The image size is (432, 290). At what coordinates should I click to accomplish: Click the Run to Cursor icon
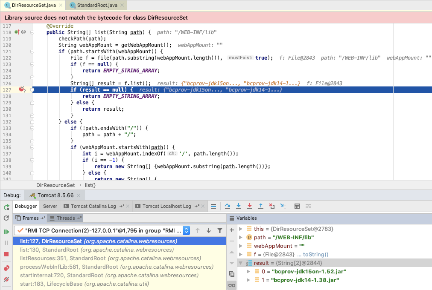coord(283,206)
